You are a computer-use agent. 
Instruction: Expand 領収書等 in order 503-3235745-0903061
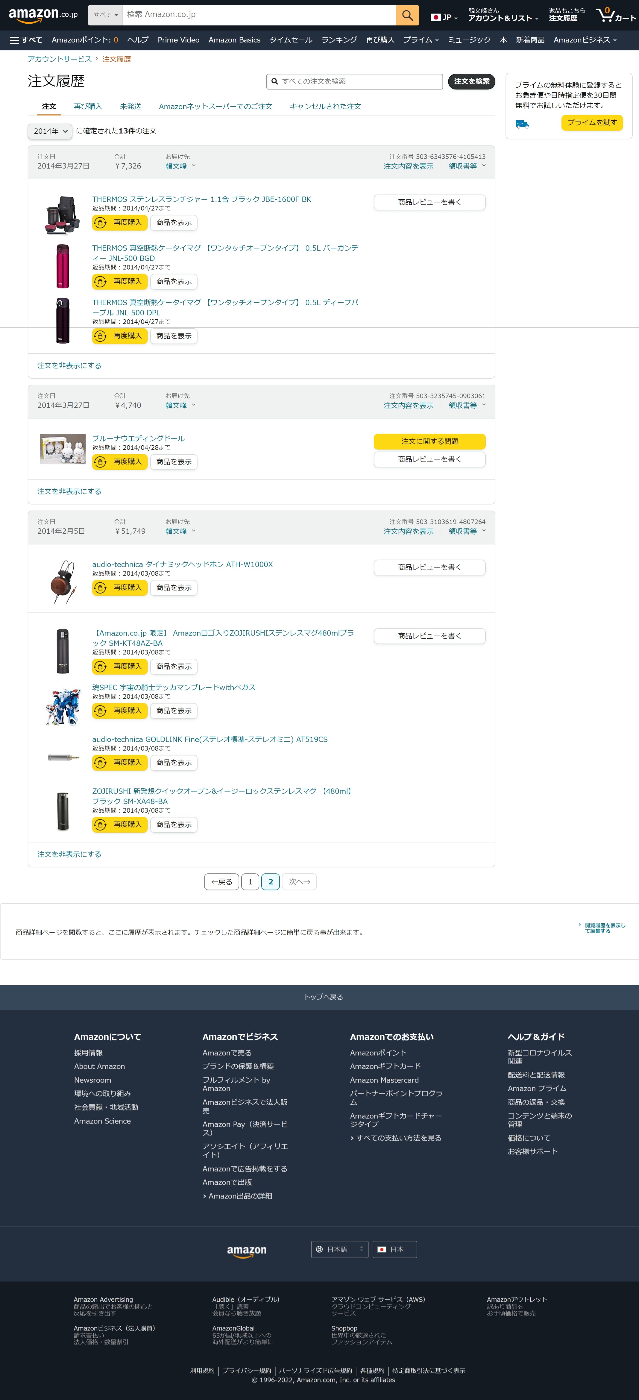pyautogui.click(x=467, y=405)
